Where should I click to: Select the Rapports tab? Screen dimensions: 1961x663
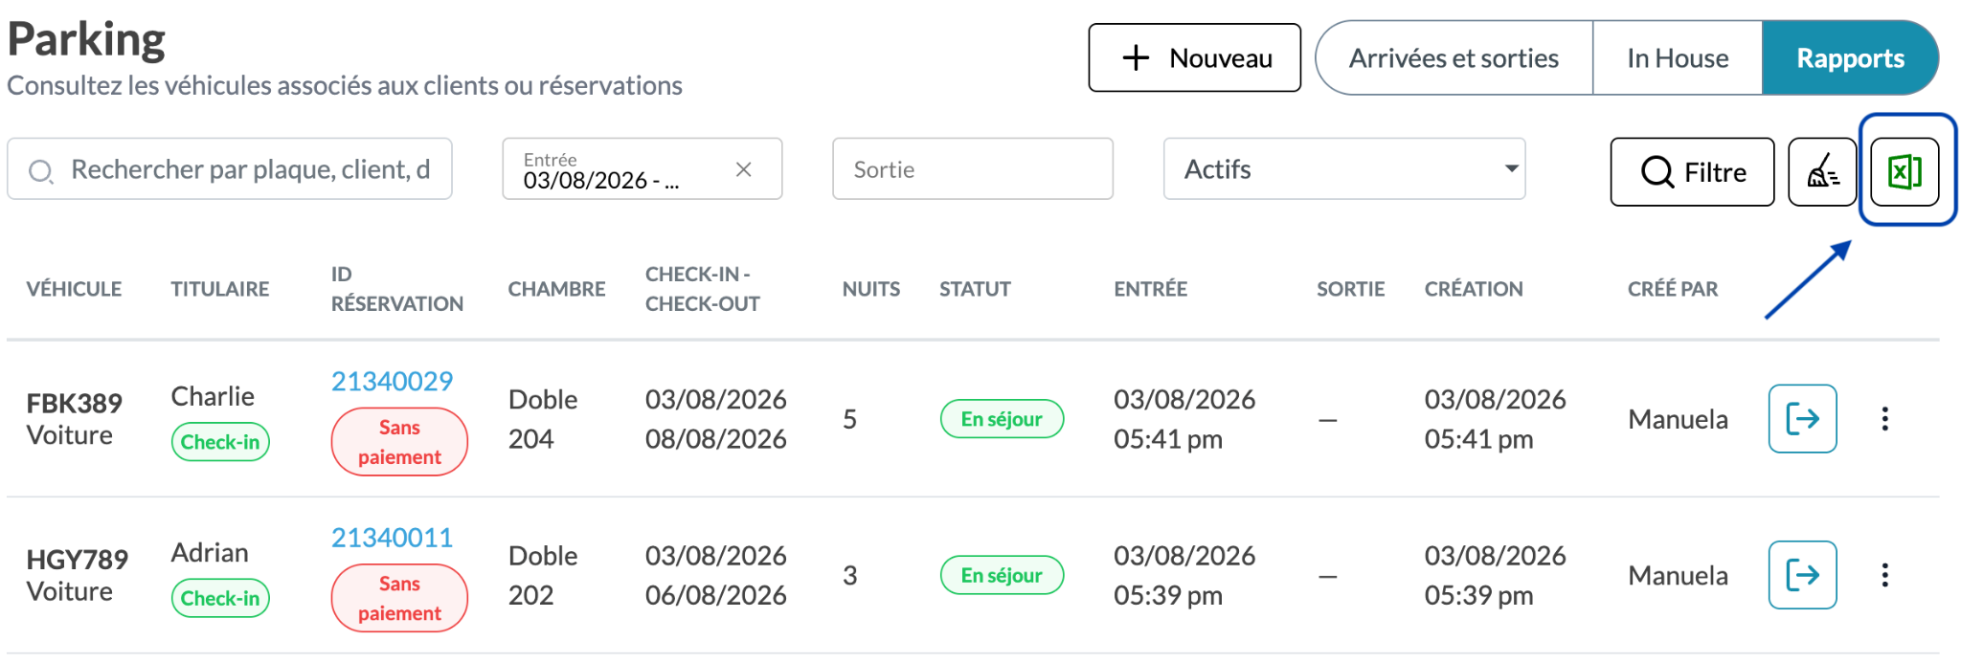coord(1850,58)
